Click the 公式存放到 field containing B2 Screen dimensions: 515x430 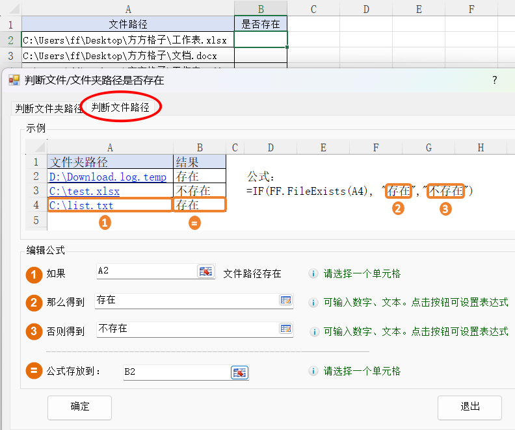tap(176, 372)
